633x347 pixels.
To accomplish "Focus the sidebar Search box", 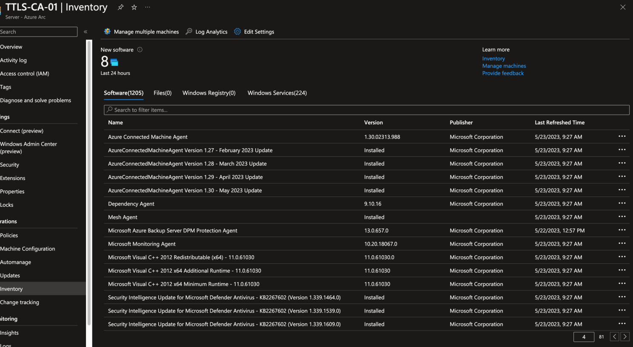I will click(38, 32).
